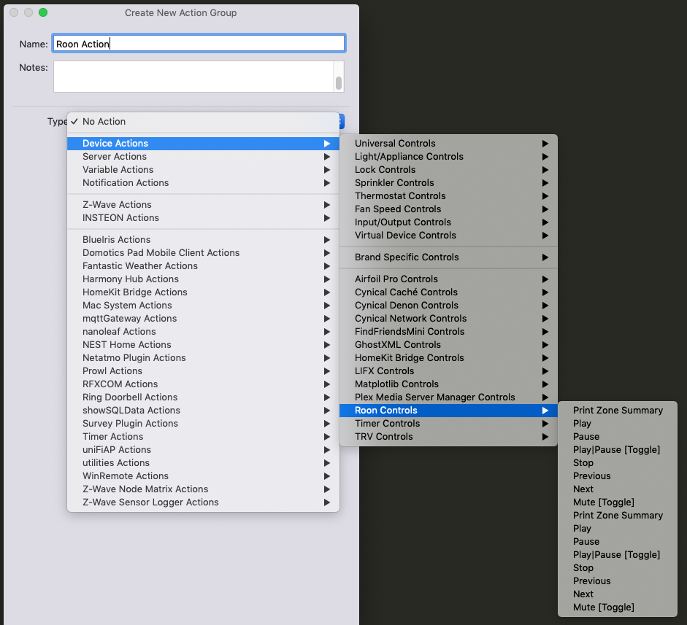Expand Universal Controls submenu
Image resolution: width=687 pixels, height=625 pixels.
[449, 144]
